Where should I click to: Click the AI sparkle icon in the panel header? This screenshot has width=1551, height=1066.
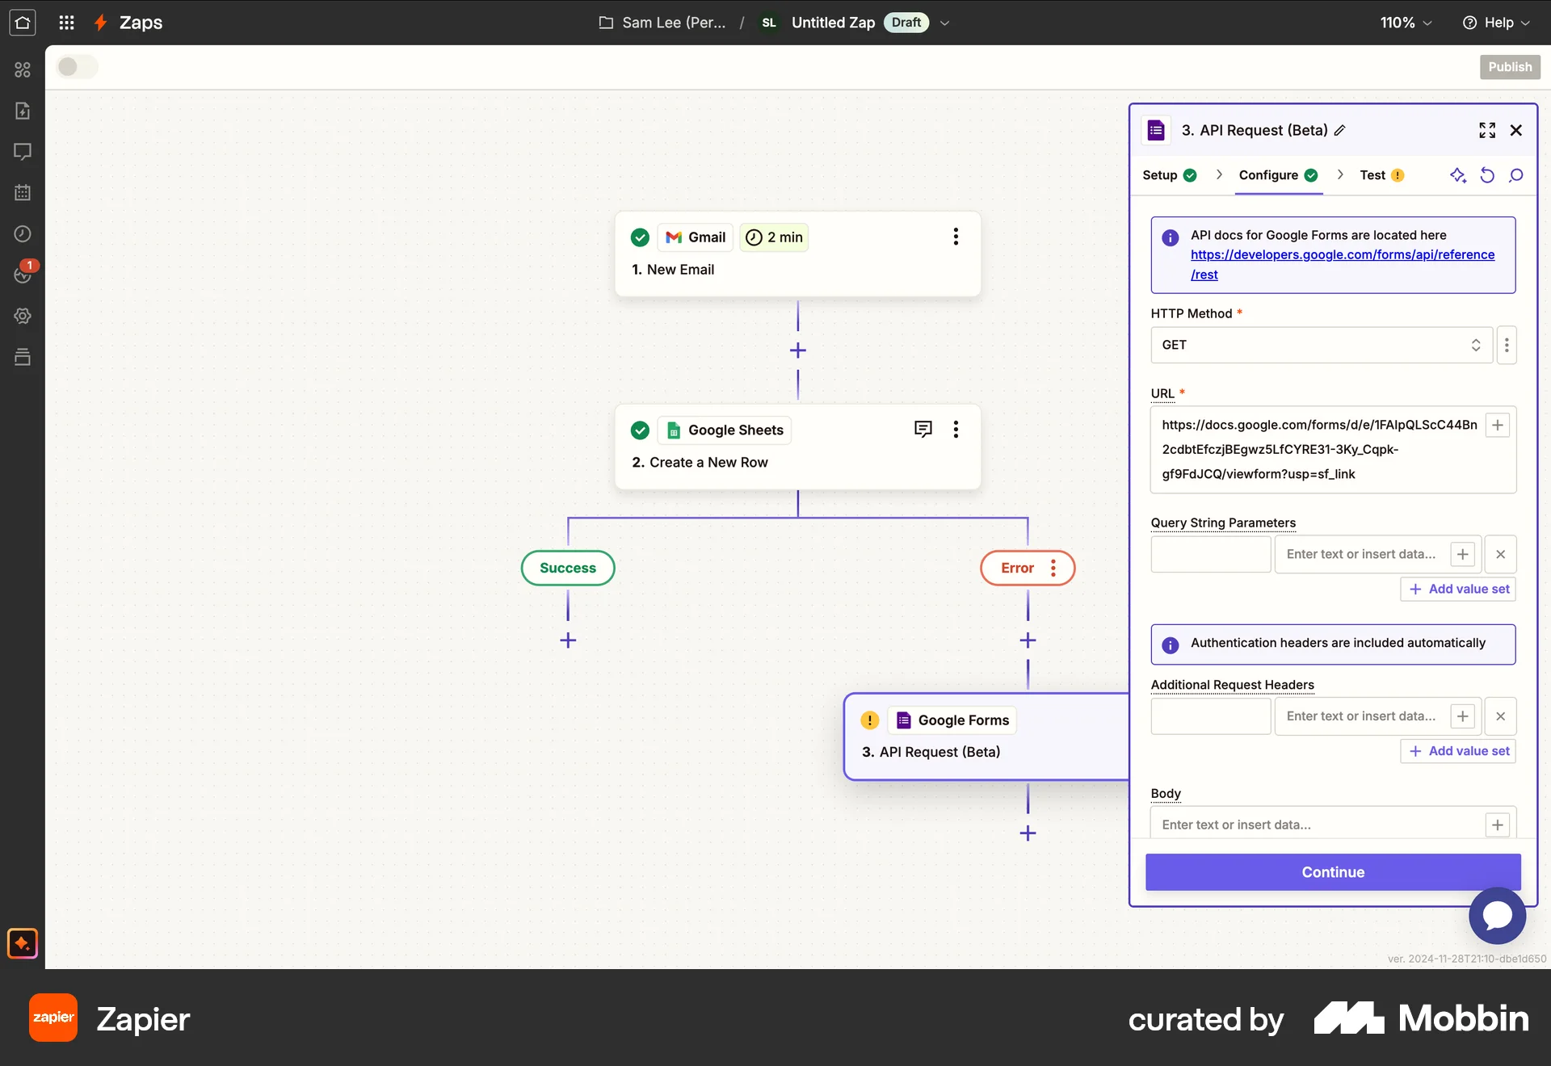click(x=1459, y=175)
